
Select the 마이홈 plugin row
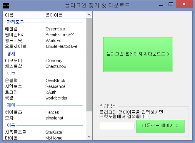tap(44, 138)
